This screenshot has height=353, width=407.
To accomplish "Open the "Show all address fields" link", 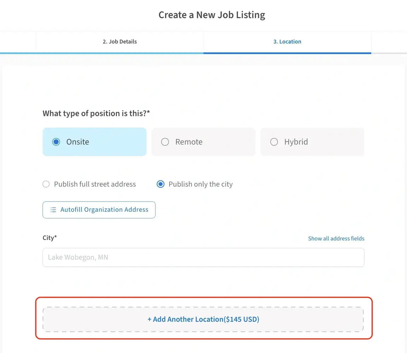I will click(336, 238).
